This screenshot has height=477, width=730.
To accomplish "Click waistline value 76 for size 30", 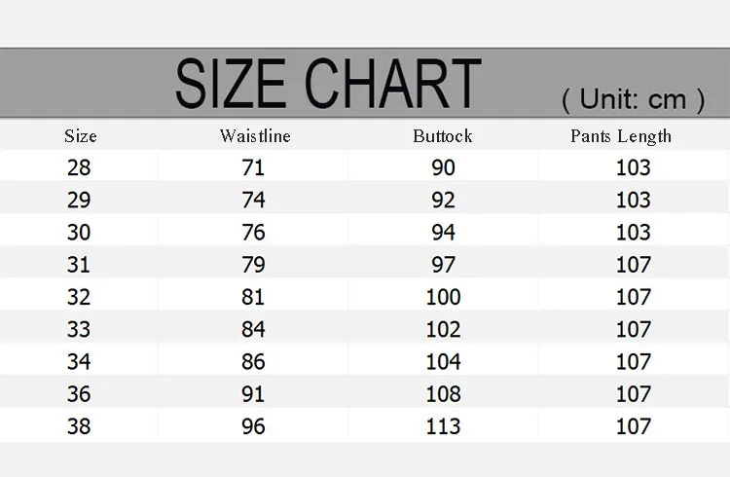I will click(253, 233).
